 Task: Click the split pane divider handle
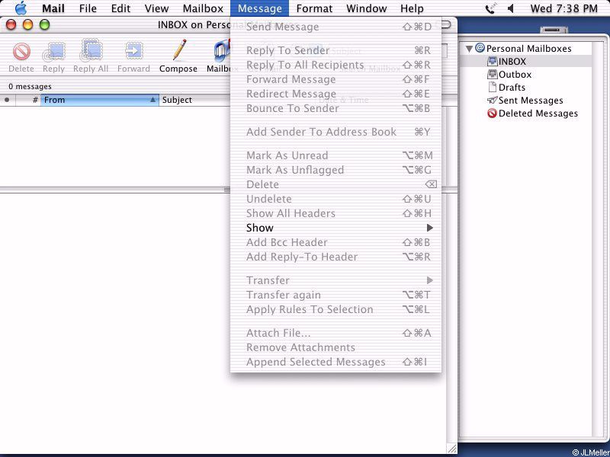coord(227,189)
